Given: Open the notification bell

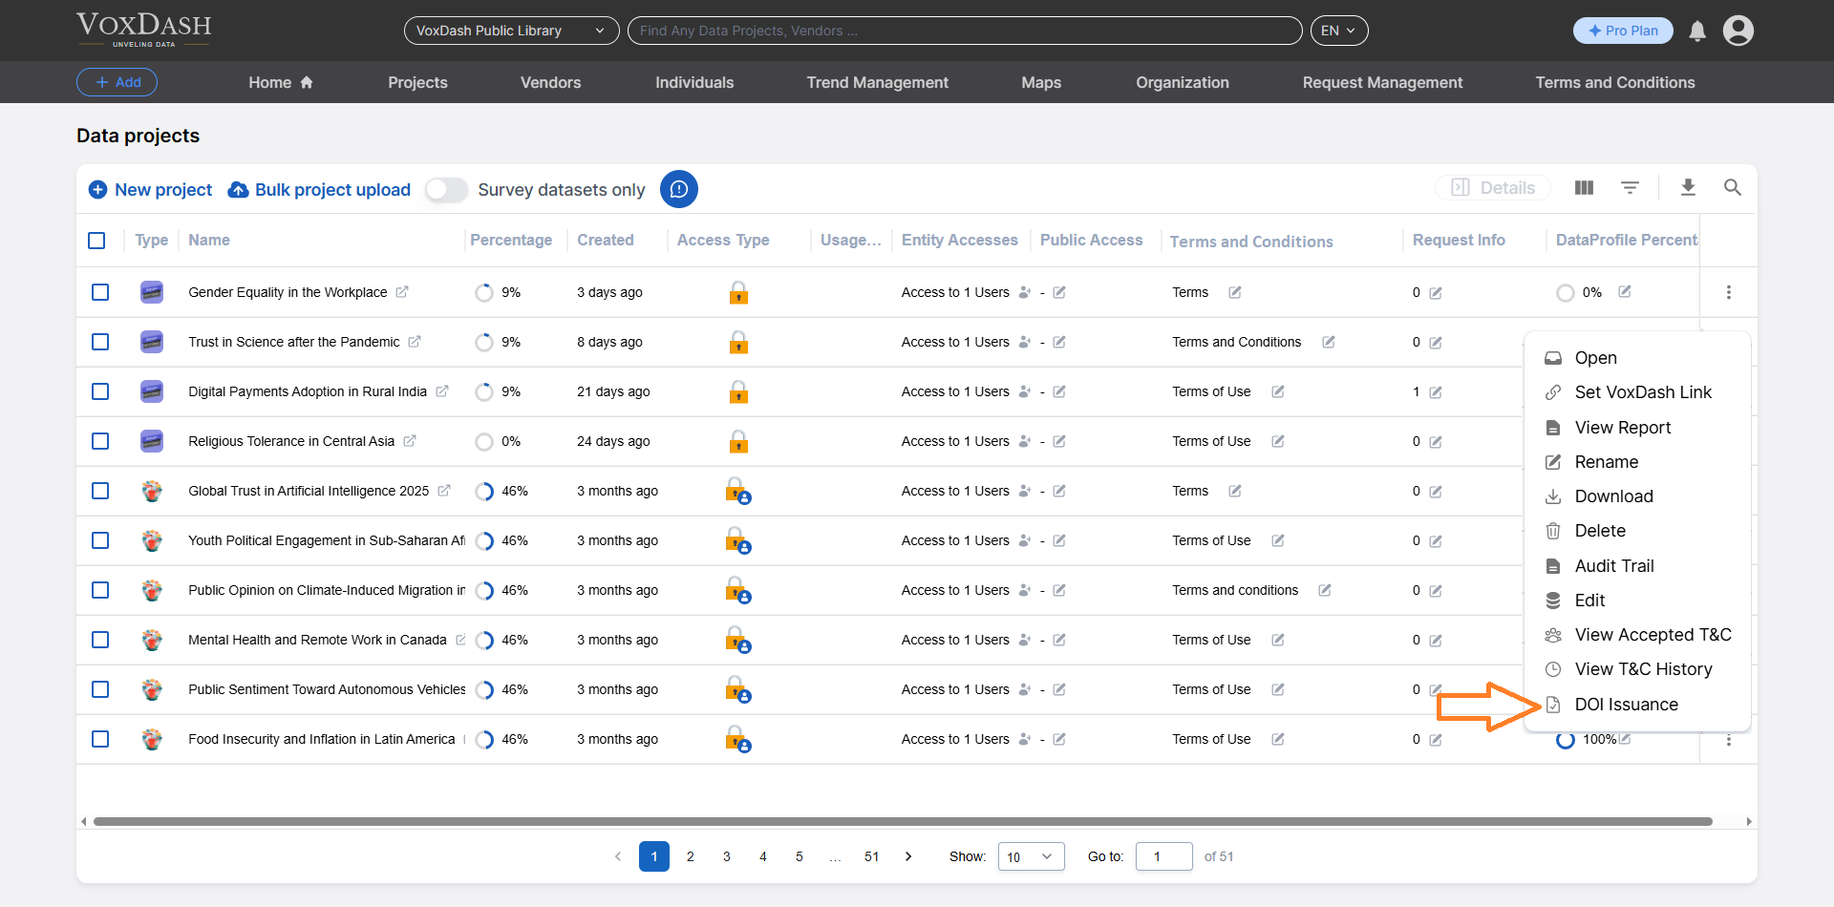Looking at the screenshot, I should point(1696,31).
